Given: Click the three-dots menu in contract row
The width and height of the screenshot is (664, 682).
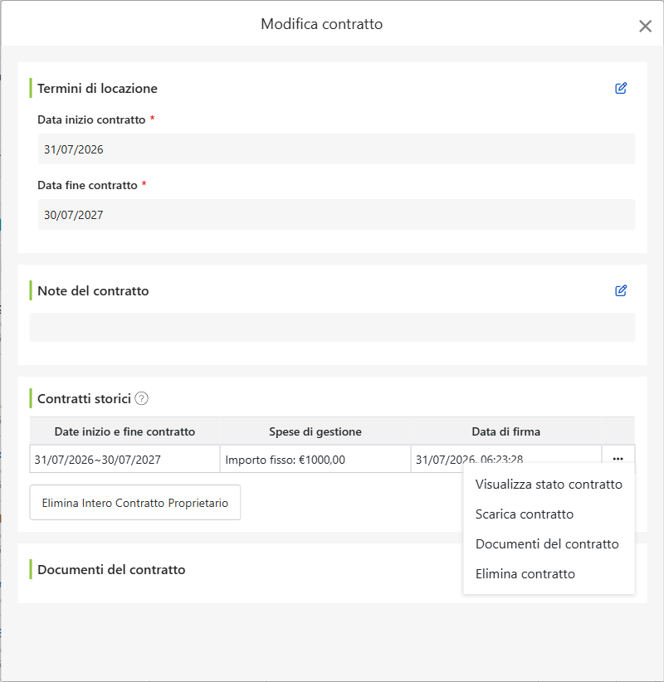Looking at the screenshot, I should coord(618,459).
